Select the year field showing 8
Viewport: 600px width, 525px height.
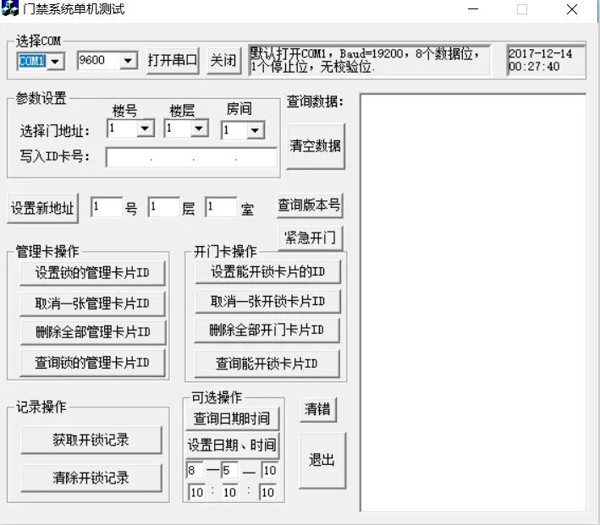click(195, 470)
